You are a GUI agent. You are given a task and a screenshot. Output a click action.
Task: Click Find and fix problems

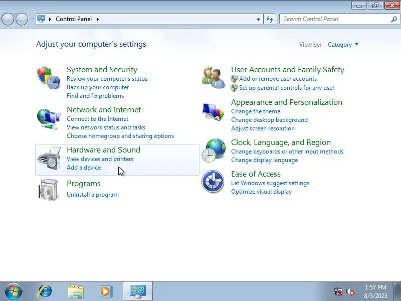[x=95, y=96]
